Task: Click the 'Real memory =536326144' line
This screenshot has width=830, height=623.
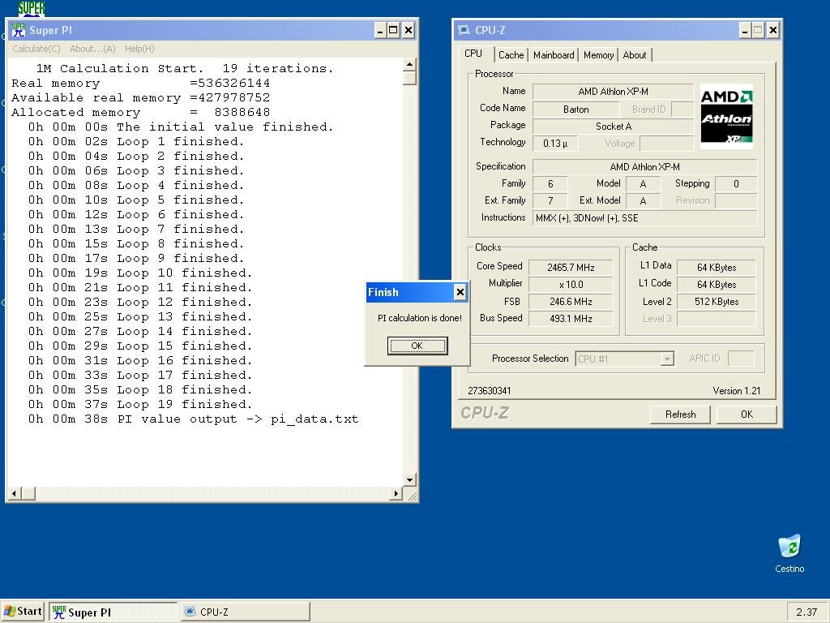Action: (141, 84)
